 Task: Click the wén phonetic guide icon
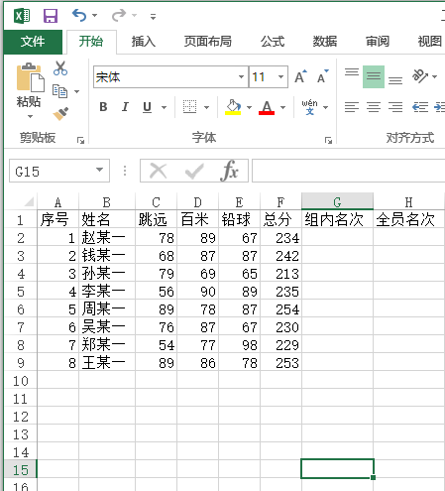(x=309, y=107)
